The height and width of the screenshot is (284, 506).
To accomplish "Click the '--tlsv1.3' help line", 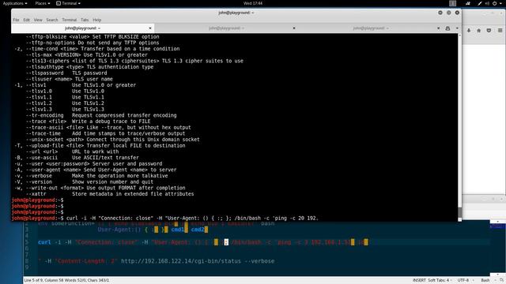I will click(65, 109).
